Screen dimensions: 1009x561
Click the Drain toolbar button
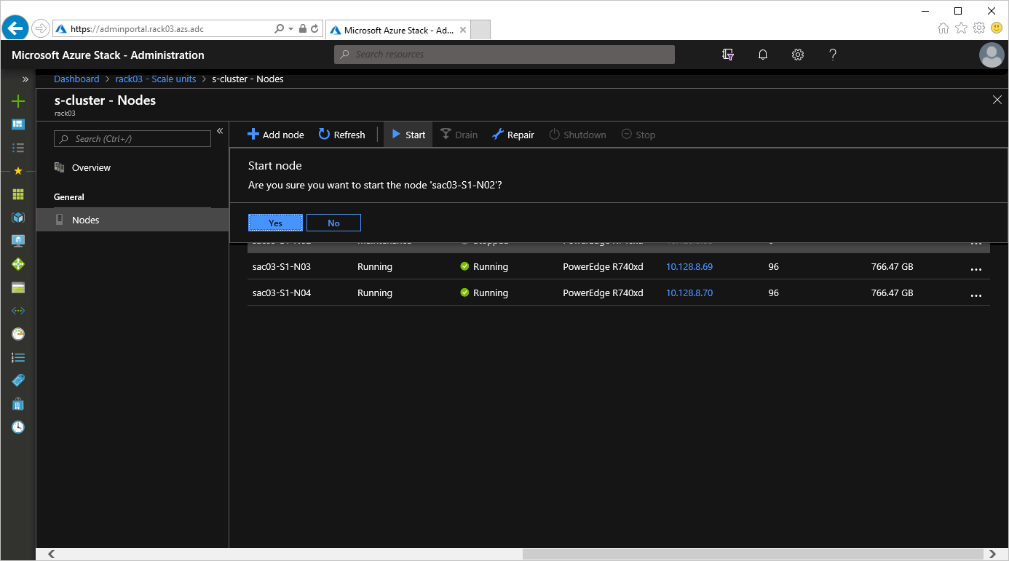[459, 135]
